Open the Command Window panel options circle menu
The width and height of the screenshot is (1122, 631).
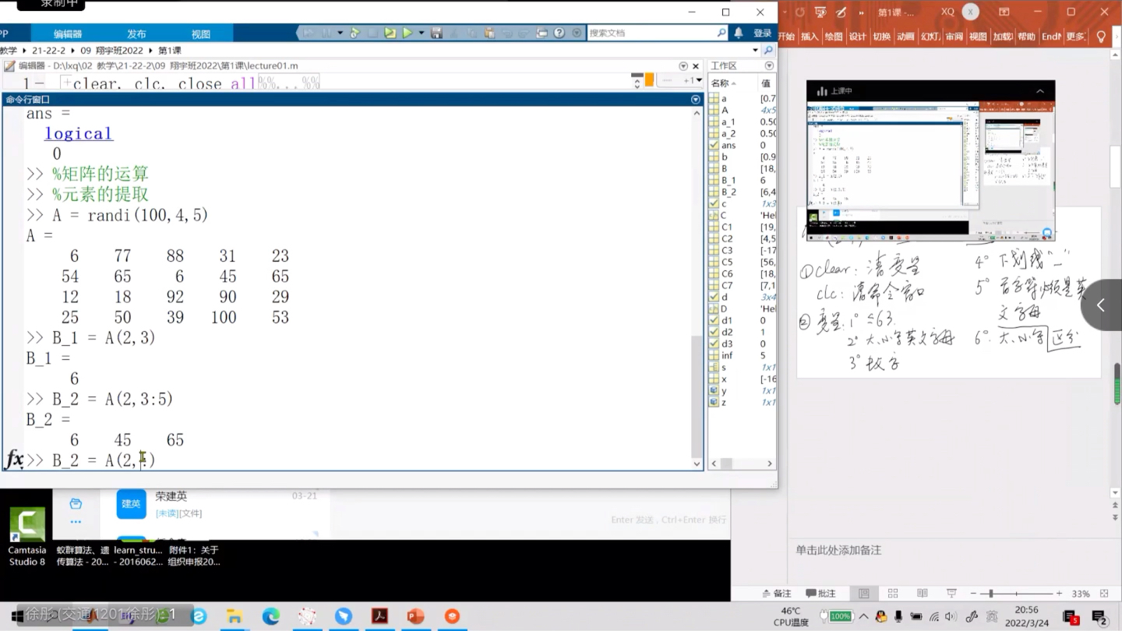(x=693, y=99)
